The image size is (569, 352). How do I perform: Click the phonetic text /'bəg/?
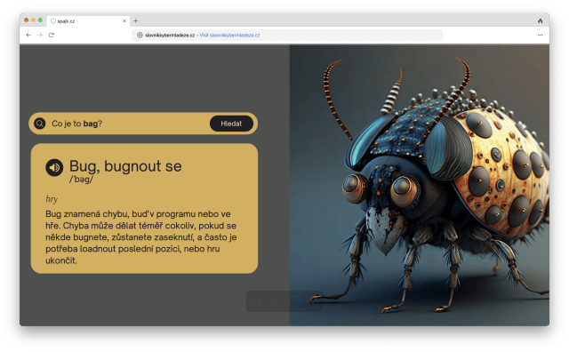[81, 180]
